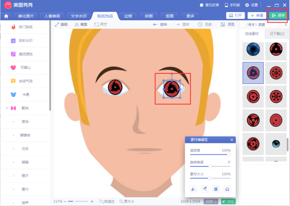Pick the blue iris lens thumbnail

253,51
